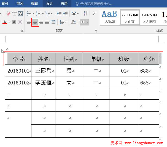Open font settings dialog launcher
This screenshot has width=167, height=147.
[x=22, y=31]
